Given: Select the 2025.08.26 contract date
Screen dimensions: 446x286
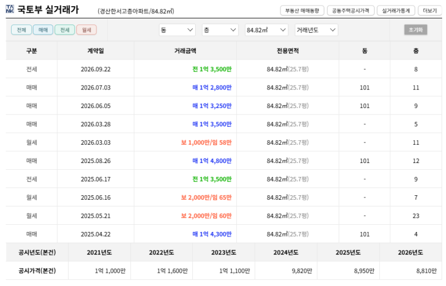Looking at the screenshot, I should coord(95,161).
